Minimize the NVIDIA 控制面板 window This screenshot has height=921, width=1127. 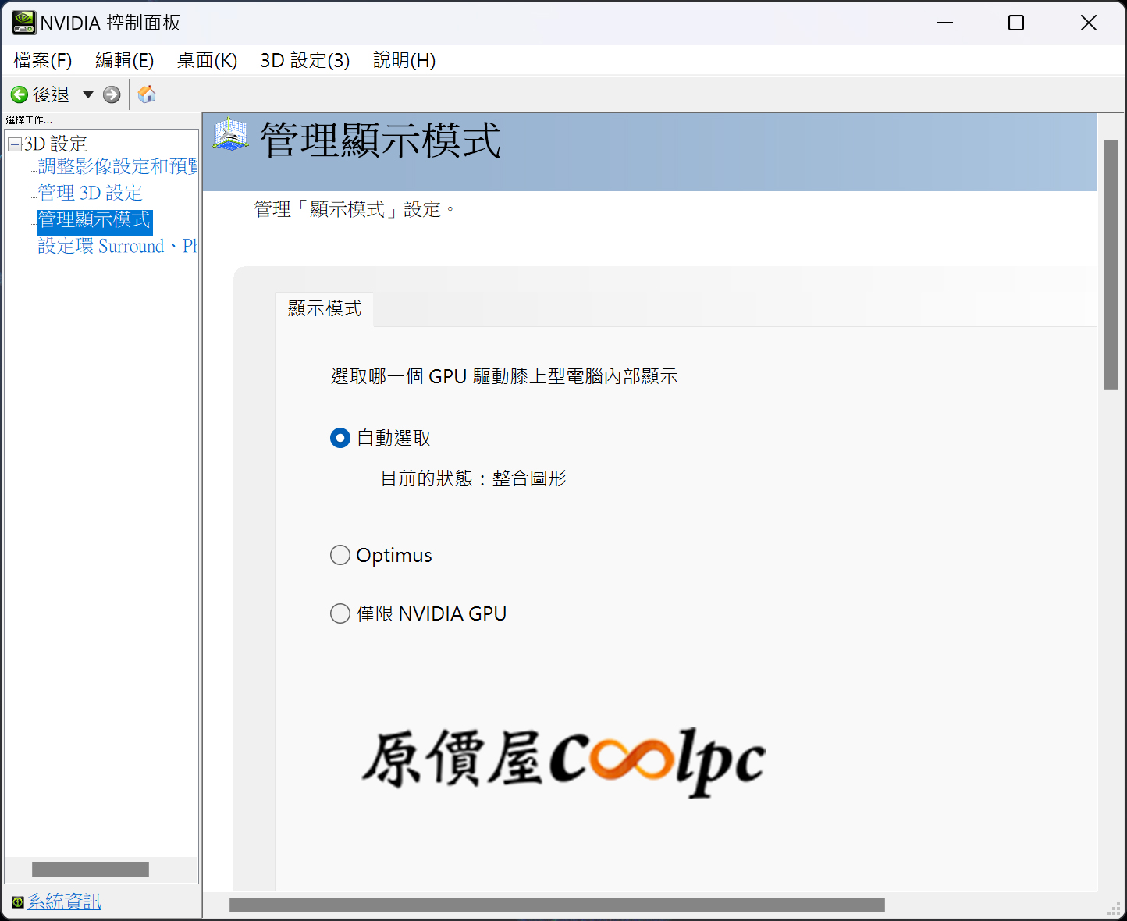[945, 23]
